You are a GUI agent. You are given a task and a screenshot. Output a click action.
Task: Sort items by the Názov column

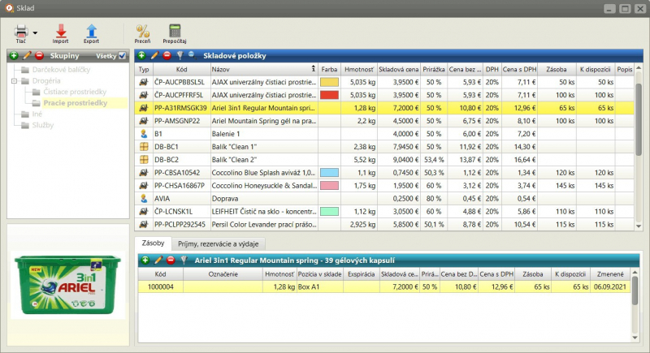pyautogui.click(x=263, y=69)
